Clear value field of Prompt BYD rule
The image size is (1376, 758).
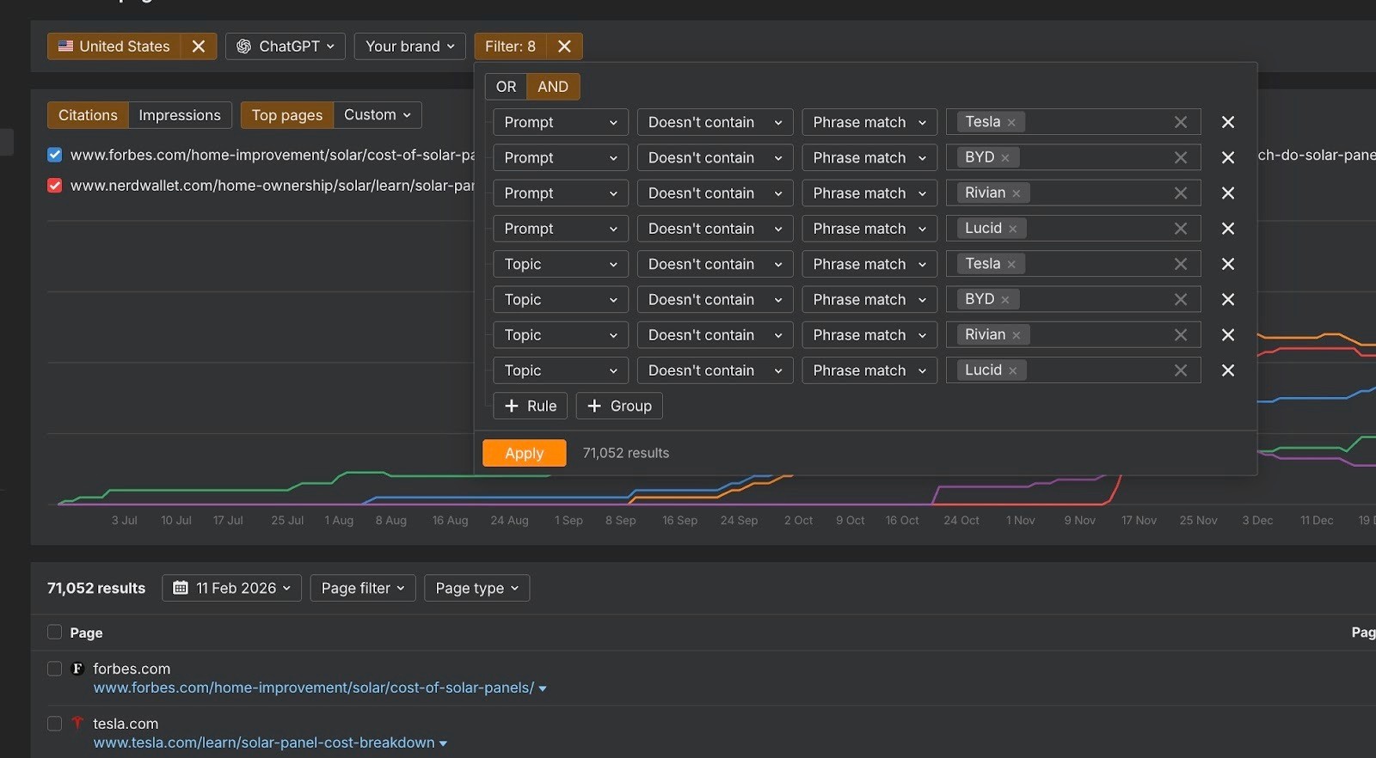(x=1181, y=157)
